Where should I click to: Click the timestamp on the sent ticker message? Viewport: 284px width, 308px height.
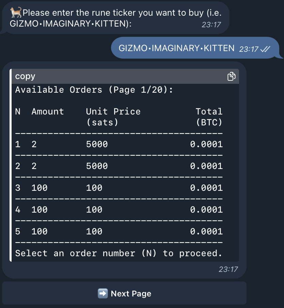249,49
